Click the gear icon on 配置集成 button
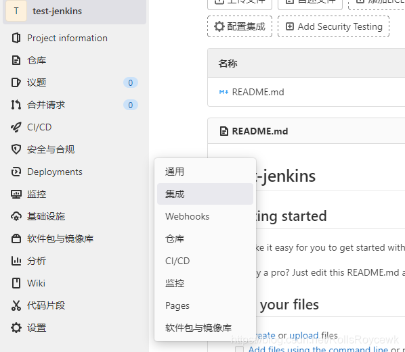405x352 pixels. (219, 26)
